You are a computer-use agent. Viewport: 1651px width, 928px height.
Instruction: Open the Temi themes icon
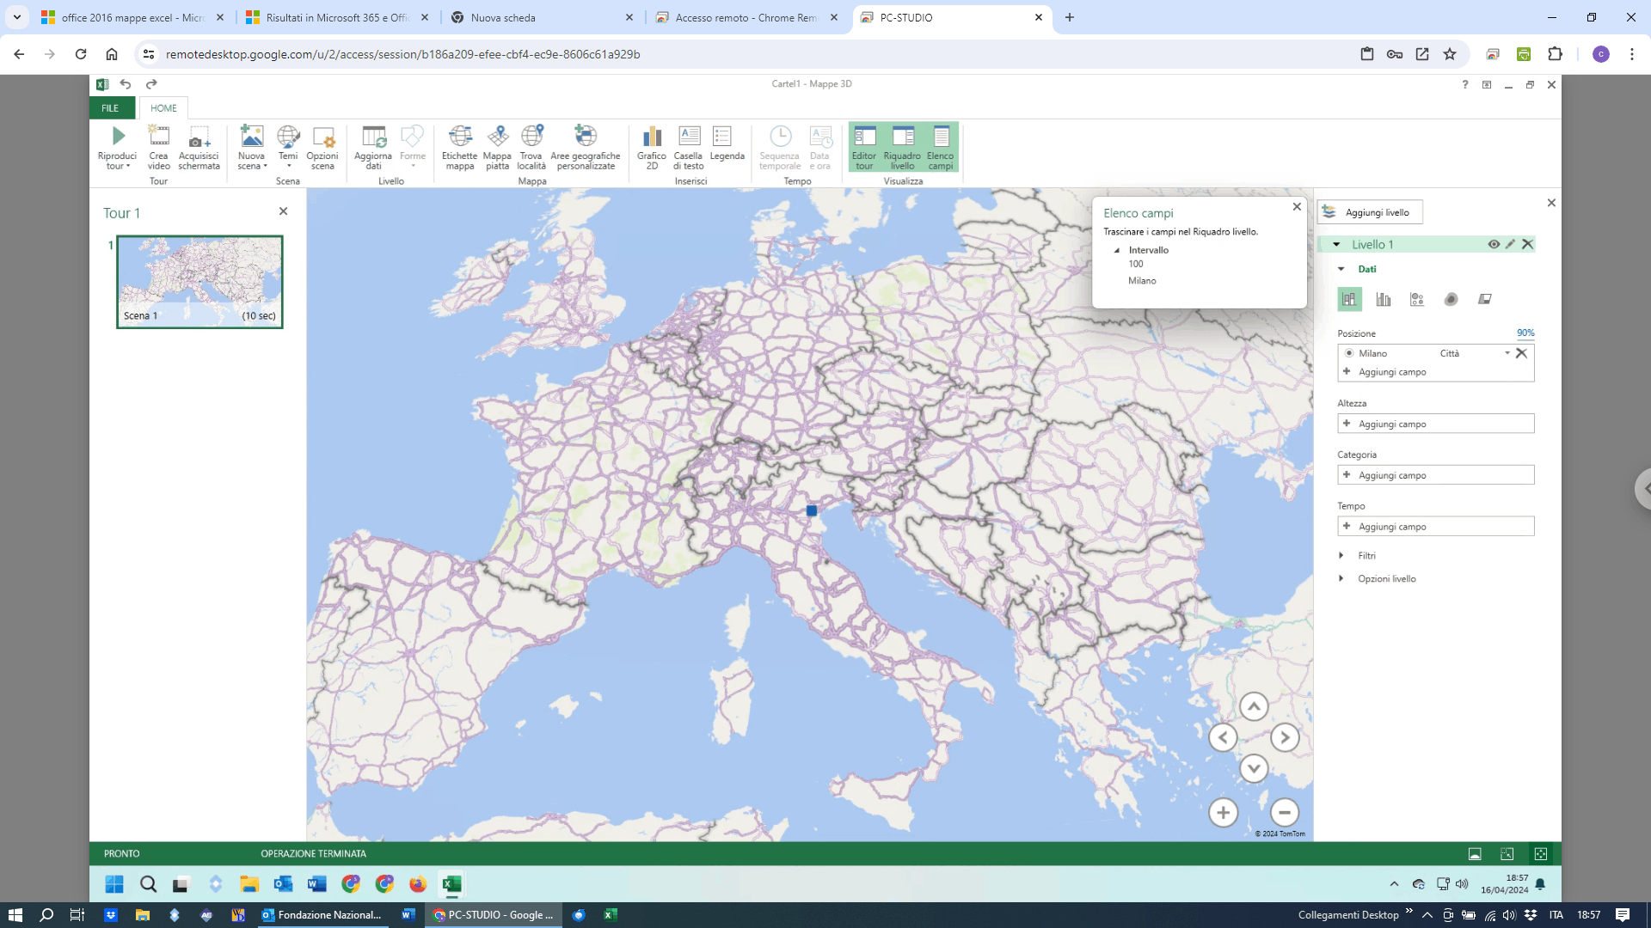pyautogui.click(x=288, y=136)
